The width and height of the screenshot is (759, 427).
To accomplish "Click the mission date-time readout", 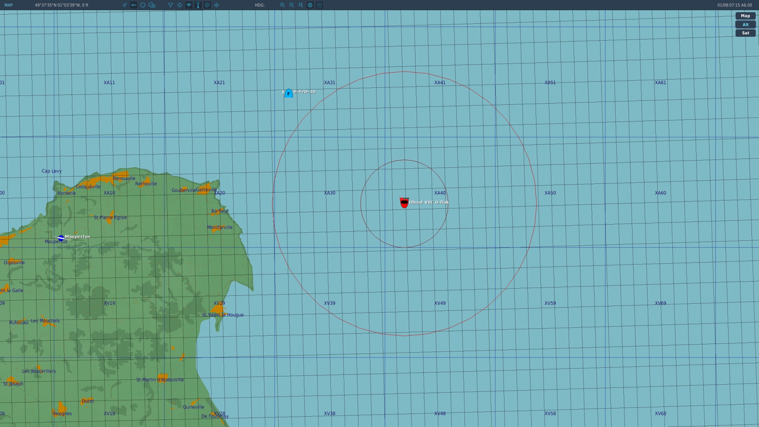I will (734, 5).
